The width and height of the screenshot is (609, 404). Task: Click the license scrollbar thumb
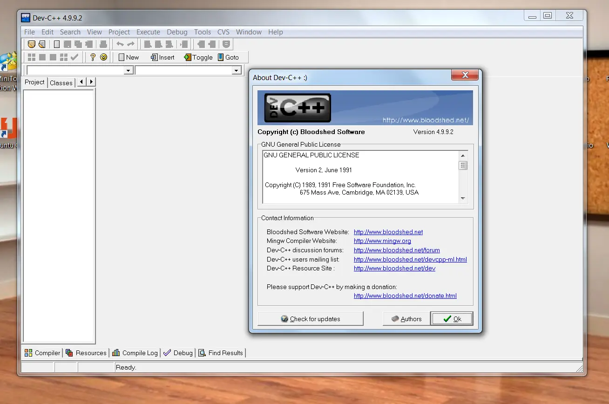pyautogui.click(x=463, y=166)
